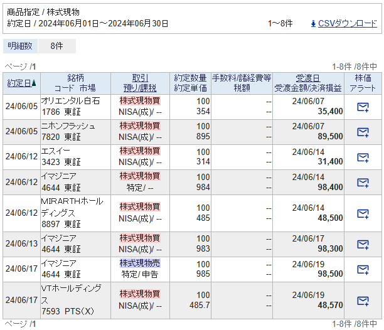Click execution price 485.7
Screen dimensions: 384x330
tap(200, 305)
